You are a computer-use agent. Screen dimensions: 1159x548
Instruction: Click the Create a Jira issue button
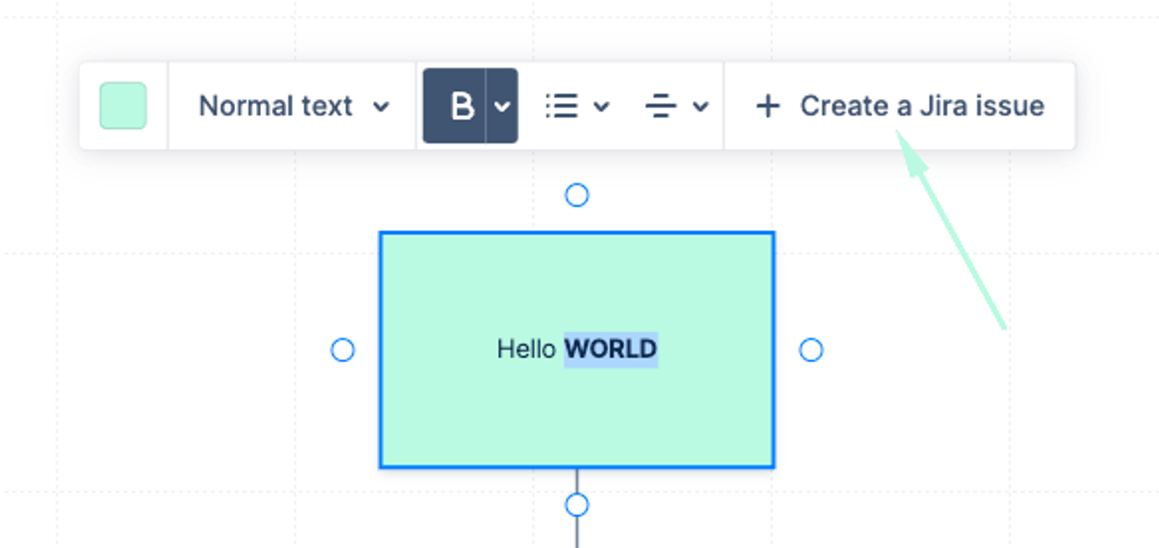pos(899,106)
